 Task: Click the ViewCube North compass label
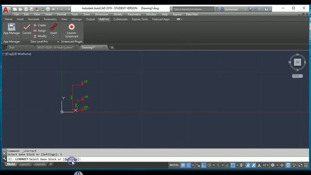[297, 54]
